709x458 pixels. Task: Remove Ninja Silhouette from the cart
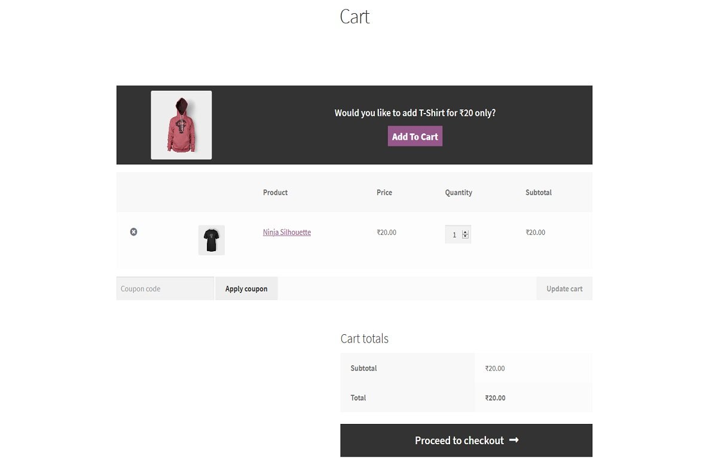(133, 232)
